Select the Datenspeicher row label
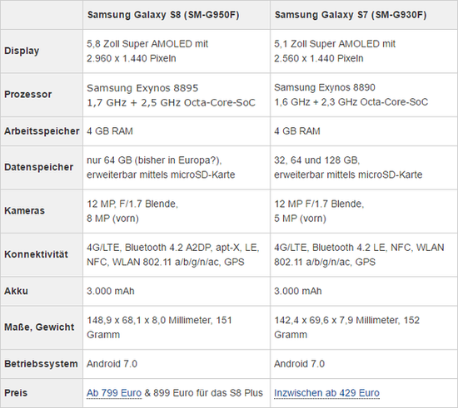458x408 pixels. 38,167
